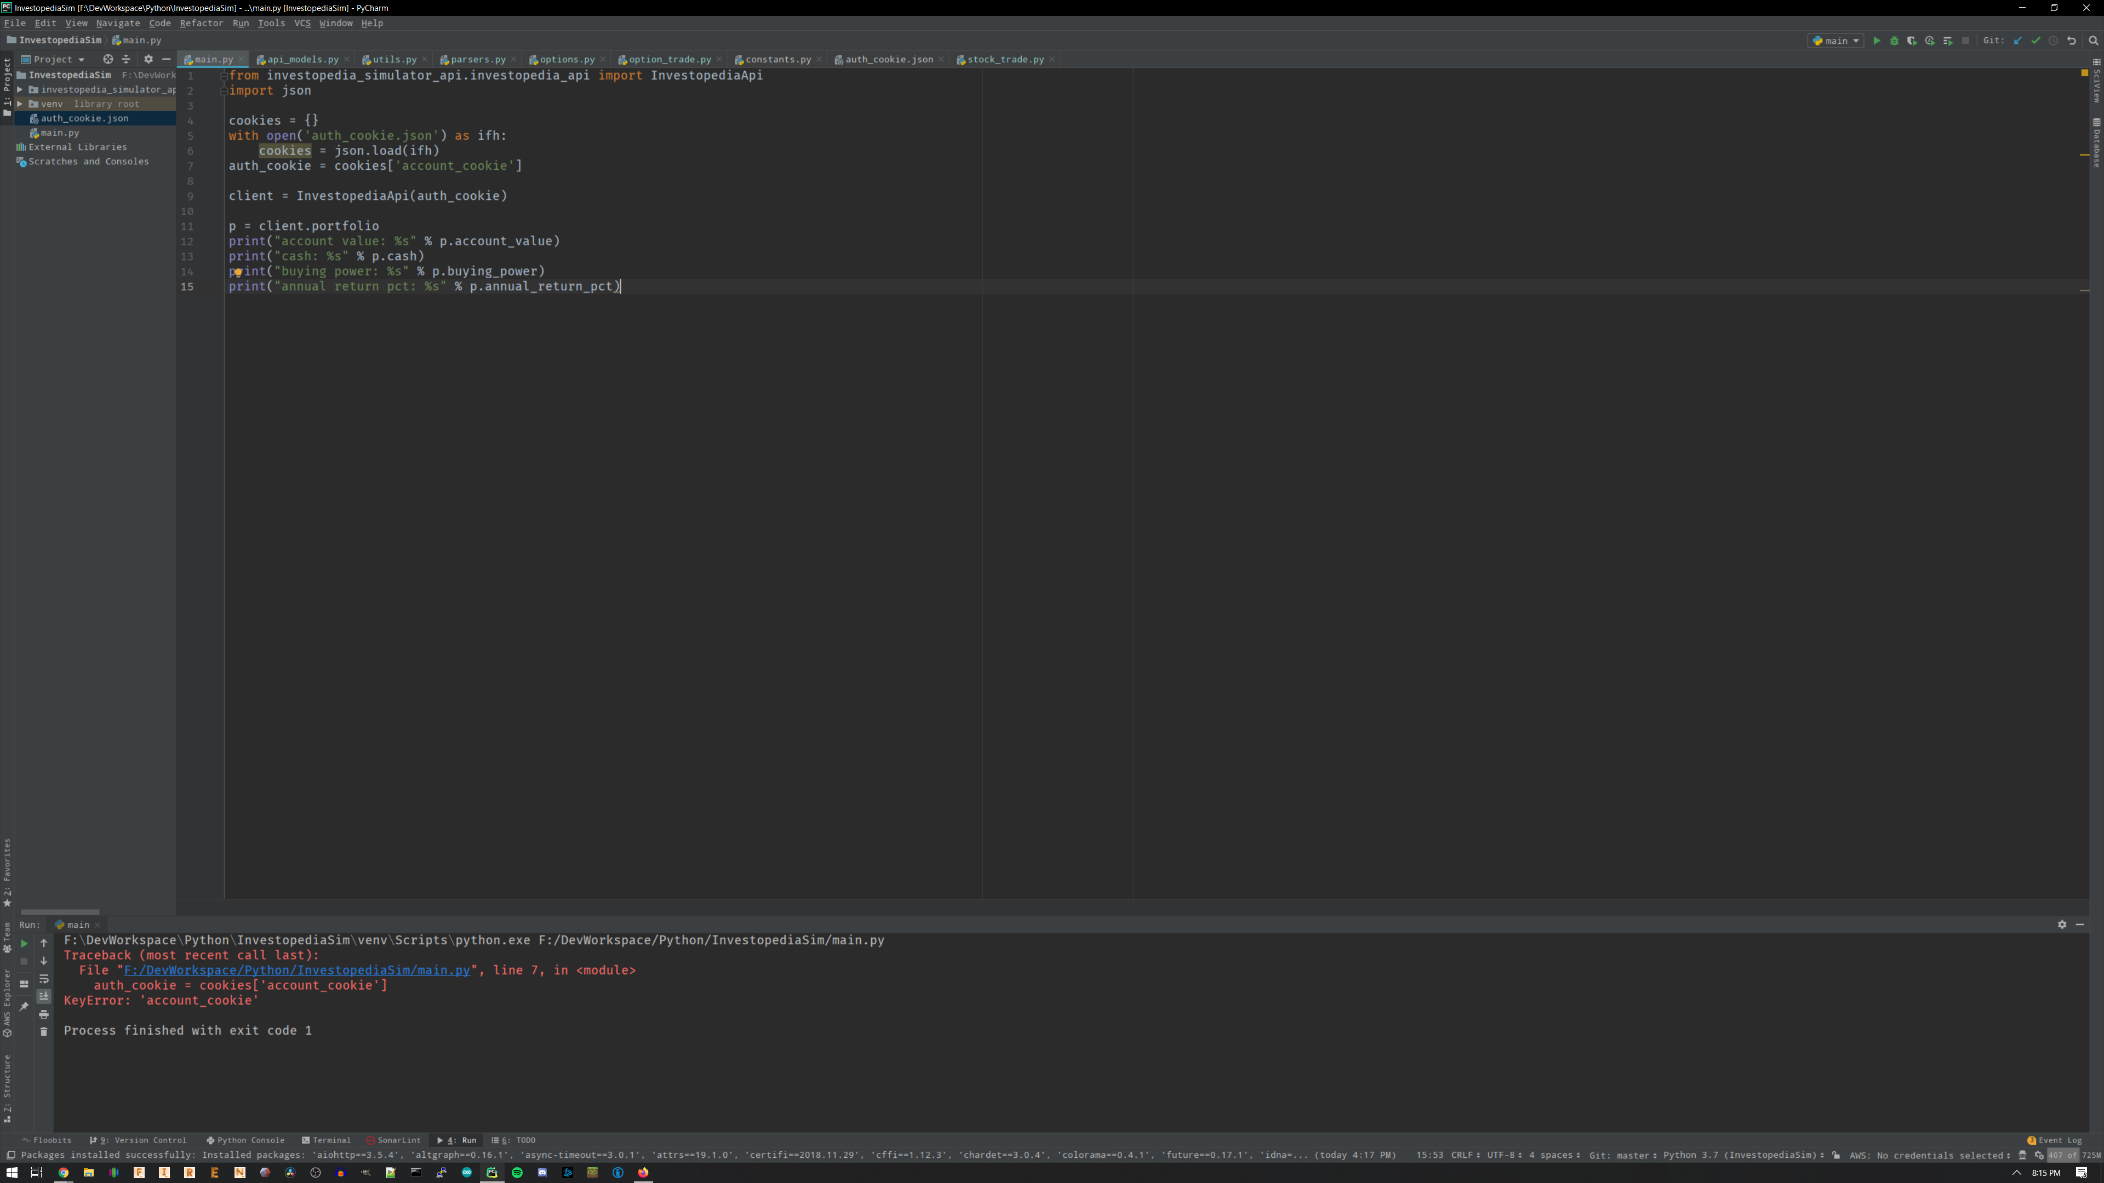This screenshot has height=1183, width=2104.
Task: Expand investopedia_simulator_api folder in tree
Action: pos(20,90)
